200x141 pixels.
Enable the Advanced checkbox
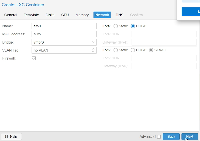pos(159,137)
